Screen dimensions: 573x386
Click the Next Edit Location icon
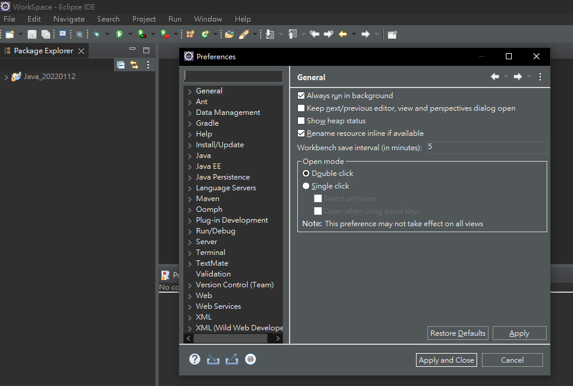tap(328, 34)
